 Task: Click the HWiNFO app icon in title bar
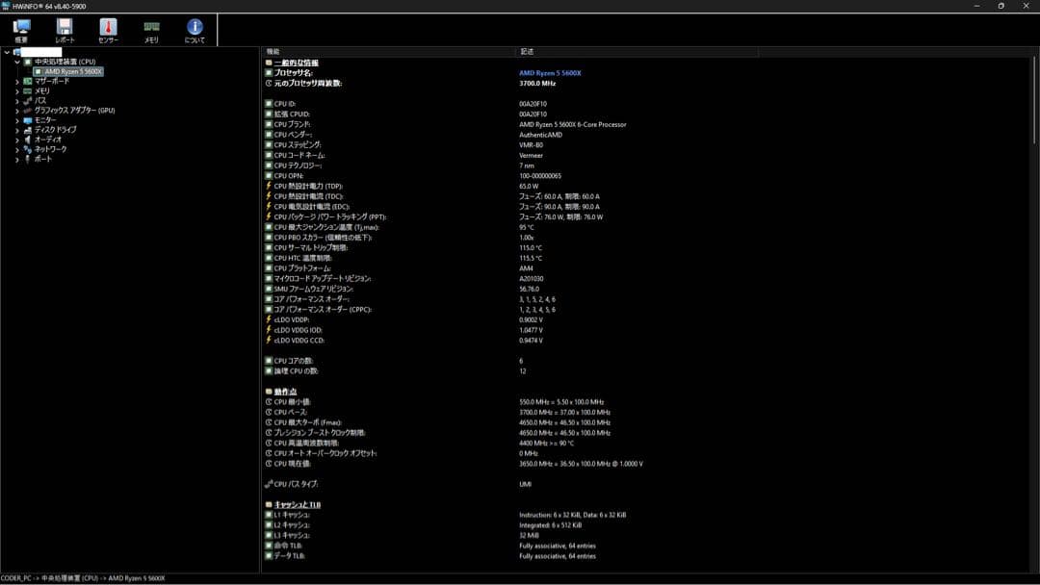coord(6,6)
